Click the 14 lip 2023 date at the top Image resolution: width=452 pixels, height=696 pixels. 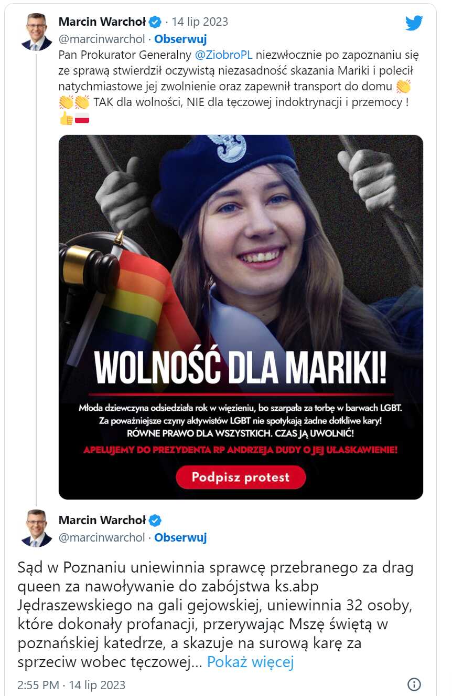click(200, 22)
